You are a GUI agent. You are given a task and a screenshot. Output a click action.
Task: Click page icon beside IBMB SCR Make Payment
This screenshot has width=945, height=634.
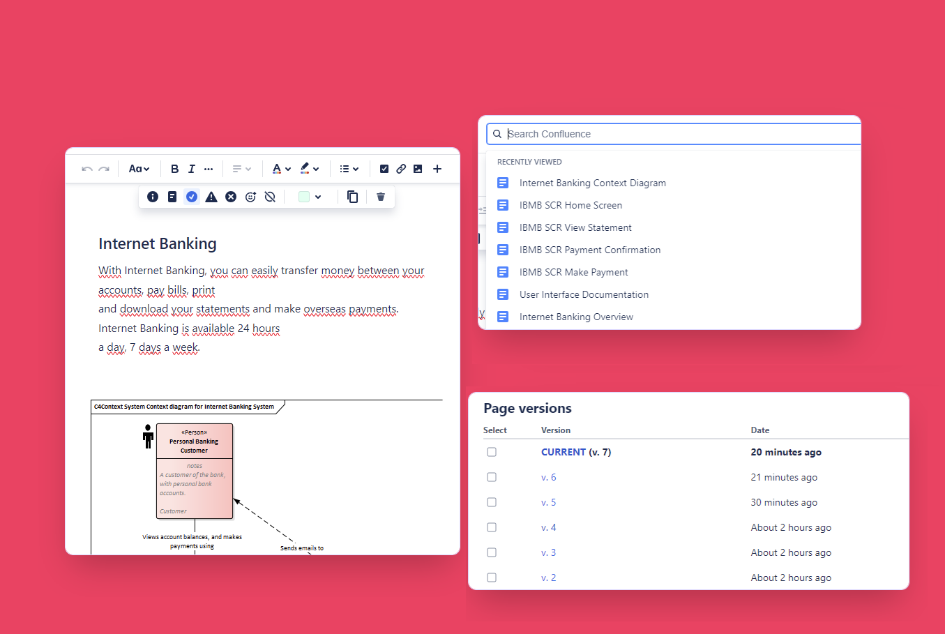503,272
